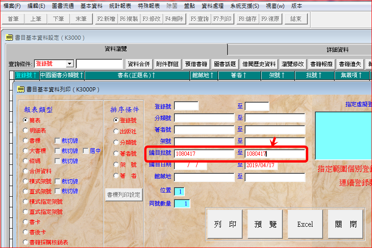
Task: Click the 瀏覽修改 button
Action: (293, 64)
